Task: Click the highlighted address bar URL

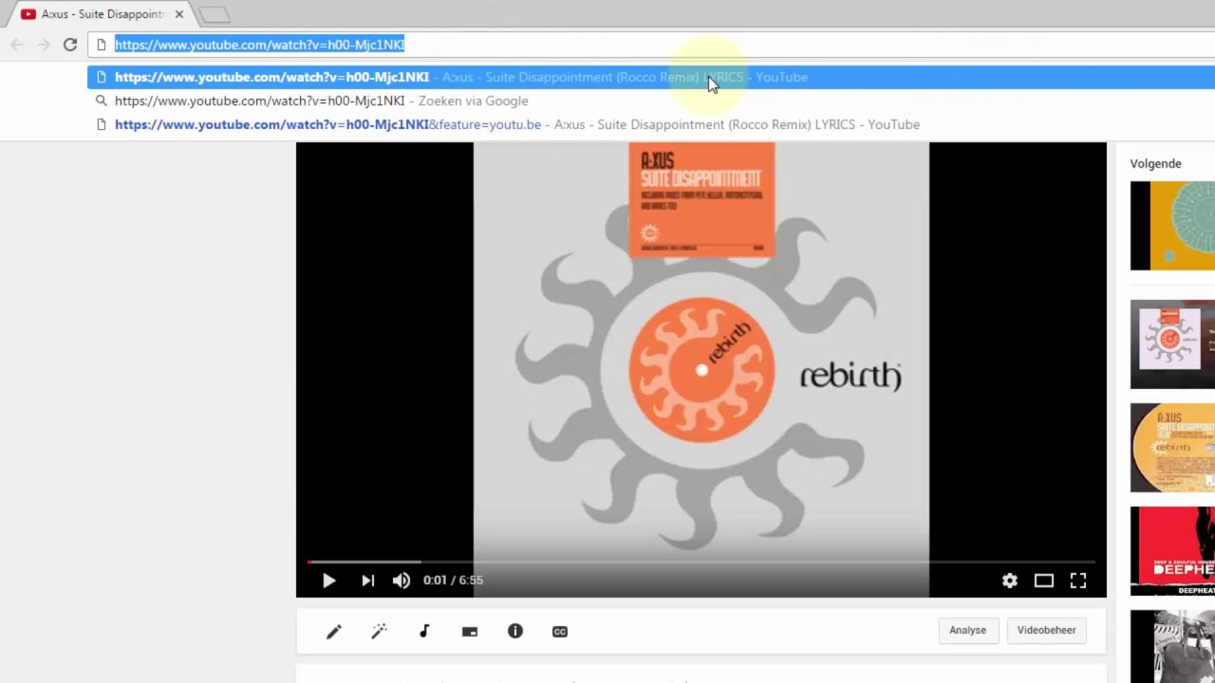Action: (259, 45)
